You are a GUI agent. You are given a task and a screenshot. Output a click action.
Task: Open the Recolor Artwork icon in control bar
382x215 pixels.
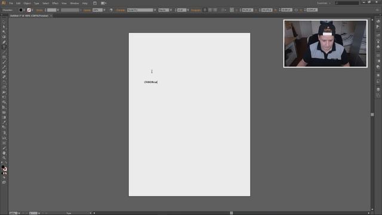click(x=111, y=10)
